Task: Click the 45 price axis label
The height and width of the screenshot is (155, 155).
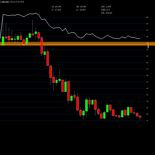Action: pos(147,82)
